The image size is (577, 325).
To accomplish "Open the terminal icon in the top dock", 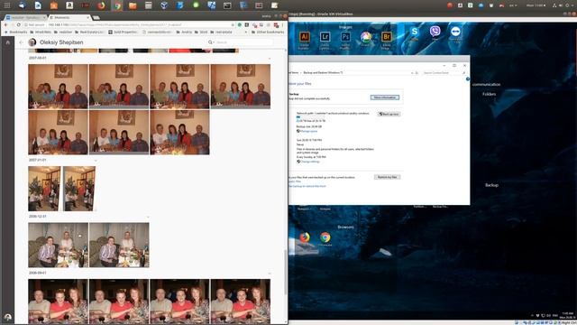I will pyautogui.click(x=227, y=5).
